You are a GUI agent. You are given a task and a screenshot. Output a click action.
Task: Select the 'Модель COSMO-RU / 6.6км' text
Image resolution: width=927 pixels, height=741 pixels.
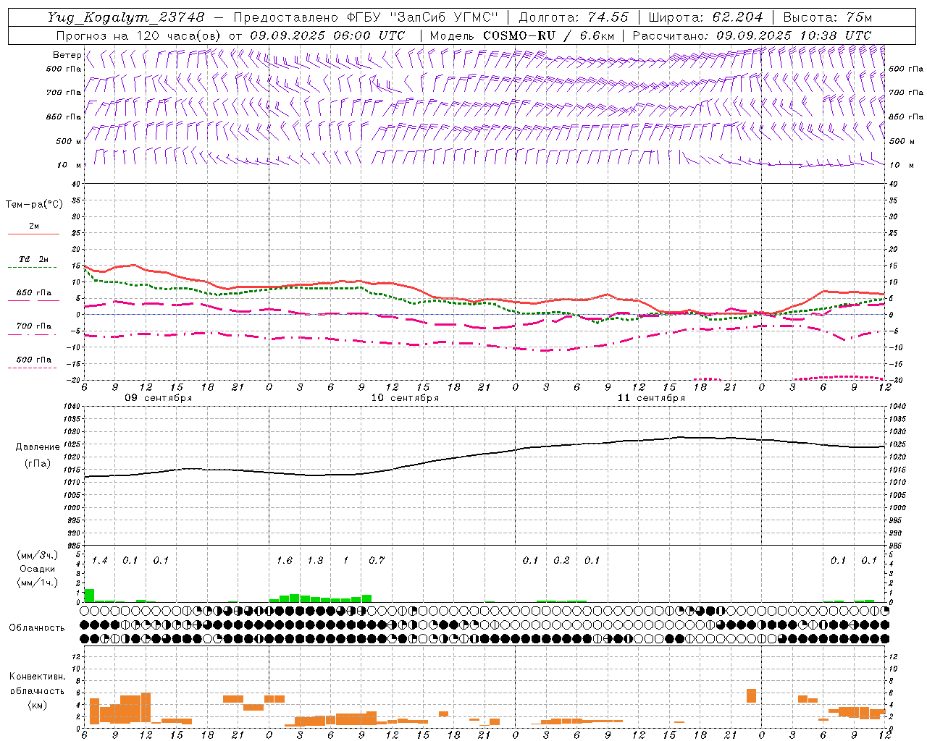pos(522,35)
